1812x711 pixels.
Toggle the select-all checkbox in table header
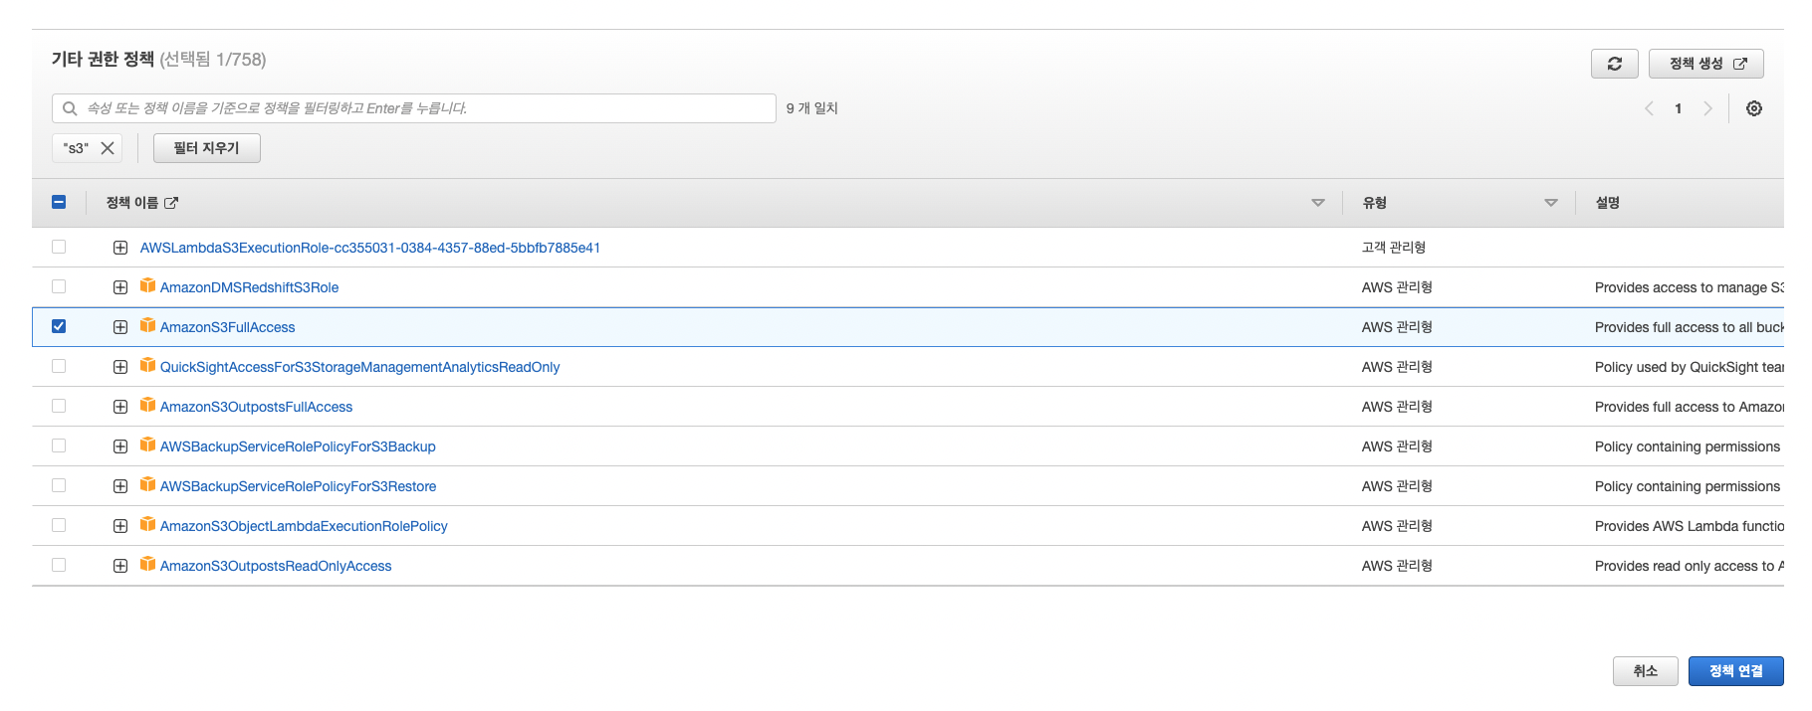(x=59, y=202)
